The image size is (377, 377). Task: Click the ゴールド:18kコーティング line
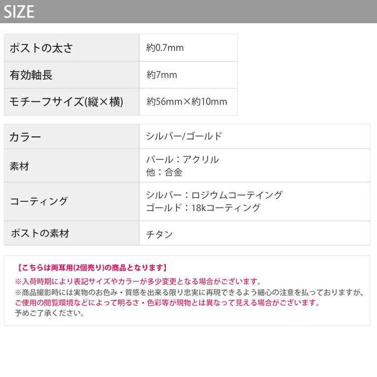(x=203, y=207)
